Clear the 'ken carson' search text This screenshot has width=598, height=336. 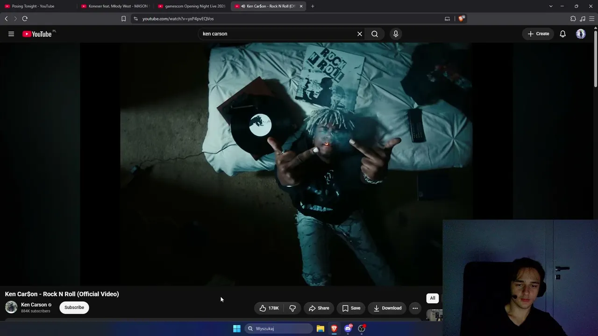pyautogui.click(x=360, y=34)
